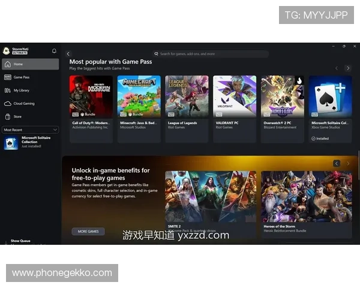Click the back arrow button
This screenshot has width=360, height=288.
click(x=68, y=54)
